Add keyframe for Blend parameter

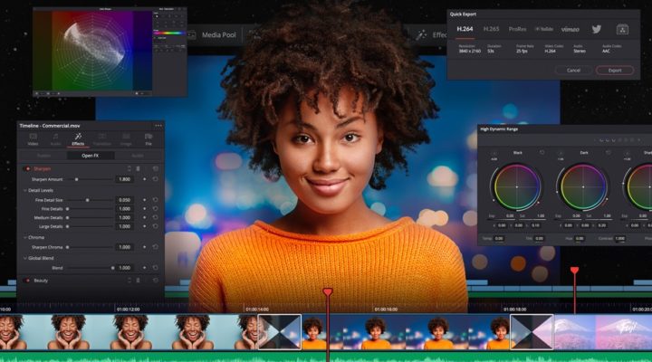click(144, 268)
